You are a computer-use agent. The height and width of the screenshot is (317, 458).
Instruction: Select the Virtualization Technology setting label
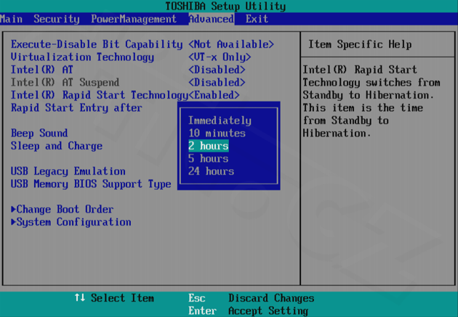(x=82, y=57)
